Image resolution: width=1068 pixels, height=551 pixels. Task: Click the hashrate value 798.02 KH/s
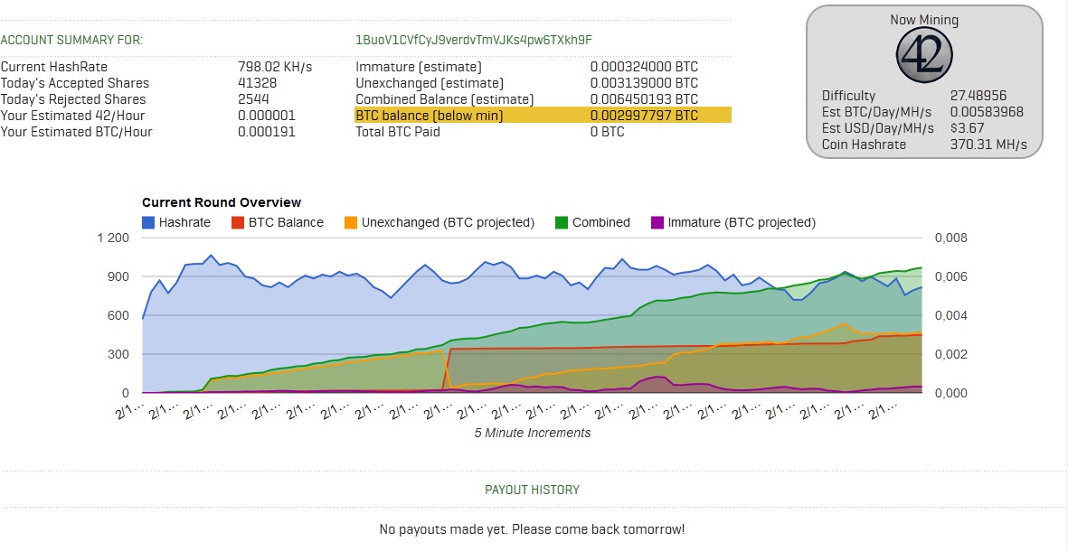point(275,67)
